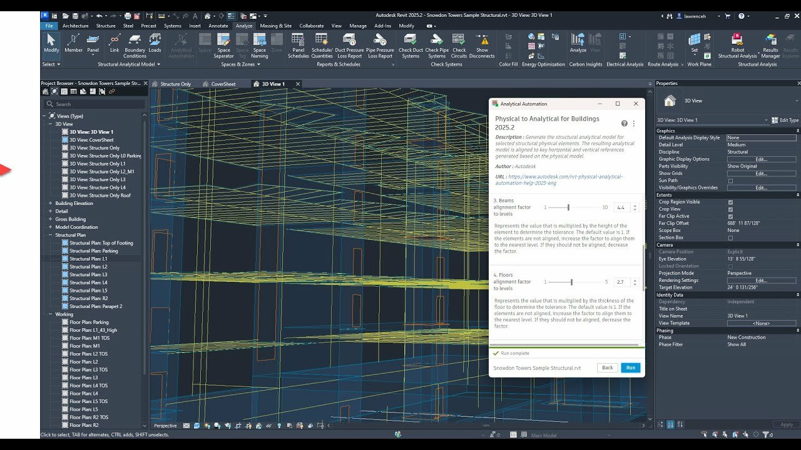Viewport: 801px width, 450px height.
Task: Open the Carbon Insights Analyze tool
Action: 578,44
